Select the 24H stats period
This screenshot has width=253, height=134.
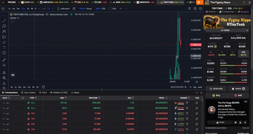tap(243, 53)
